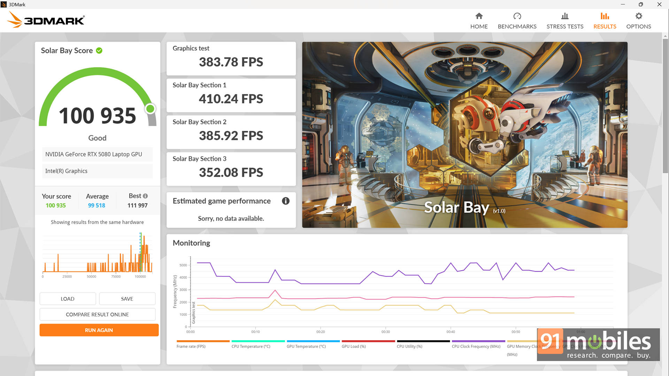Click the Intel(R) Graphics entry
The image size is (669, 376).
point(97,171)
